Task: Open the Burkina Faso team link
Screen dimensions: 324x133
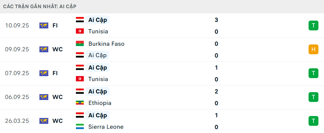Action: (106, 44)
